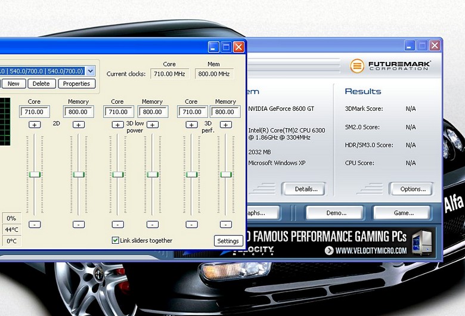Viewport: 465px width, 316px height.
Task: Decrease 2D Core clock with minus button
Action: (x=35, y=224)
